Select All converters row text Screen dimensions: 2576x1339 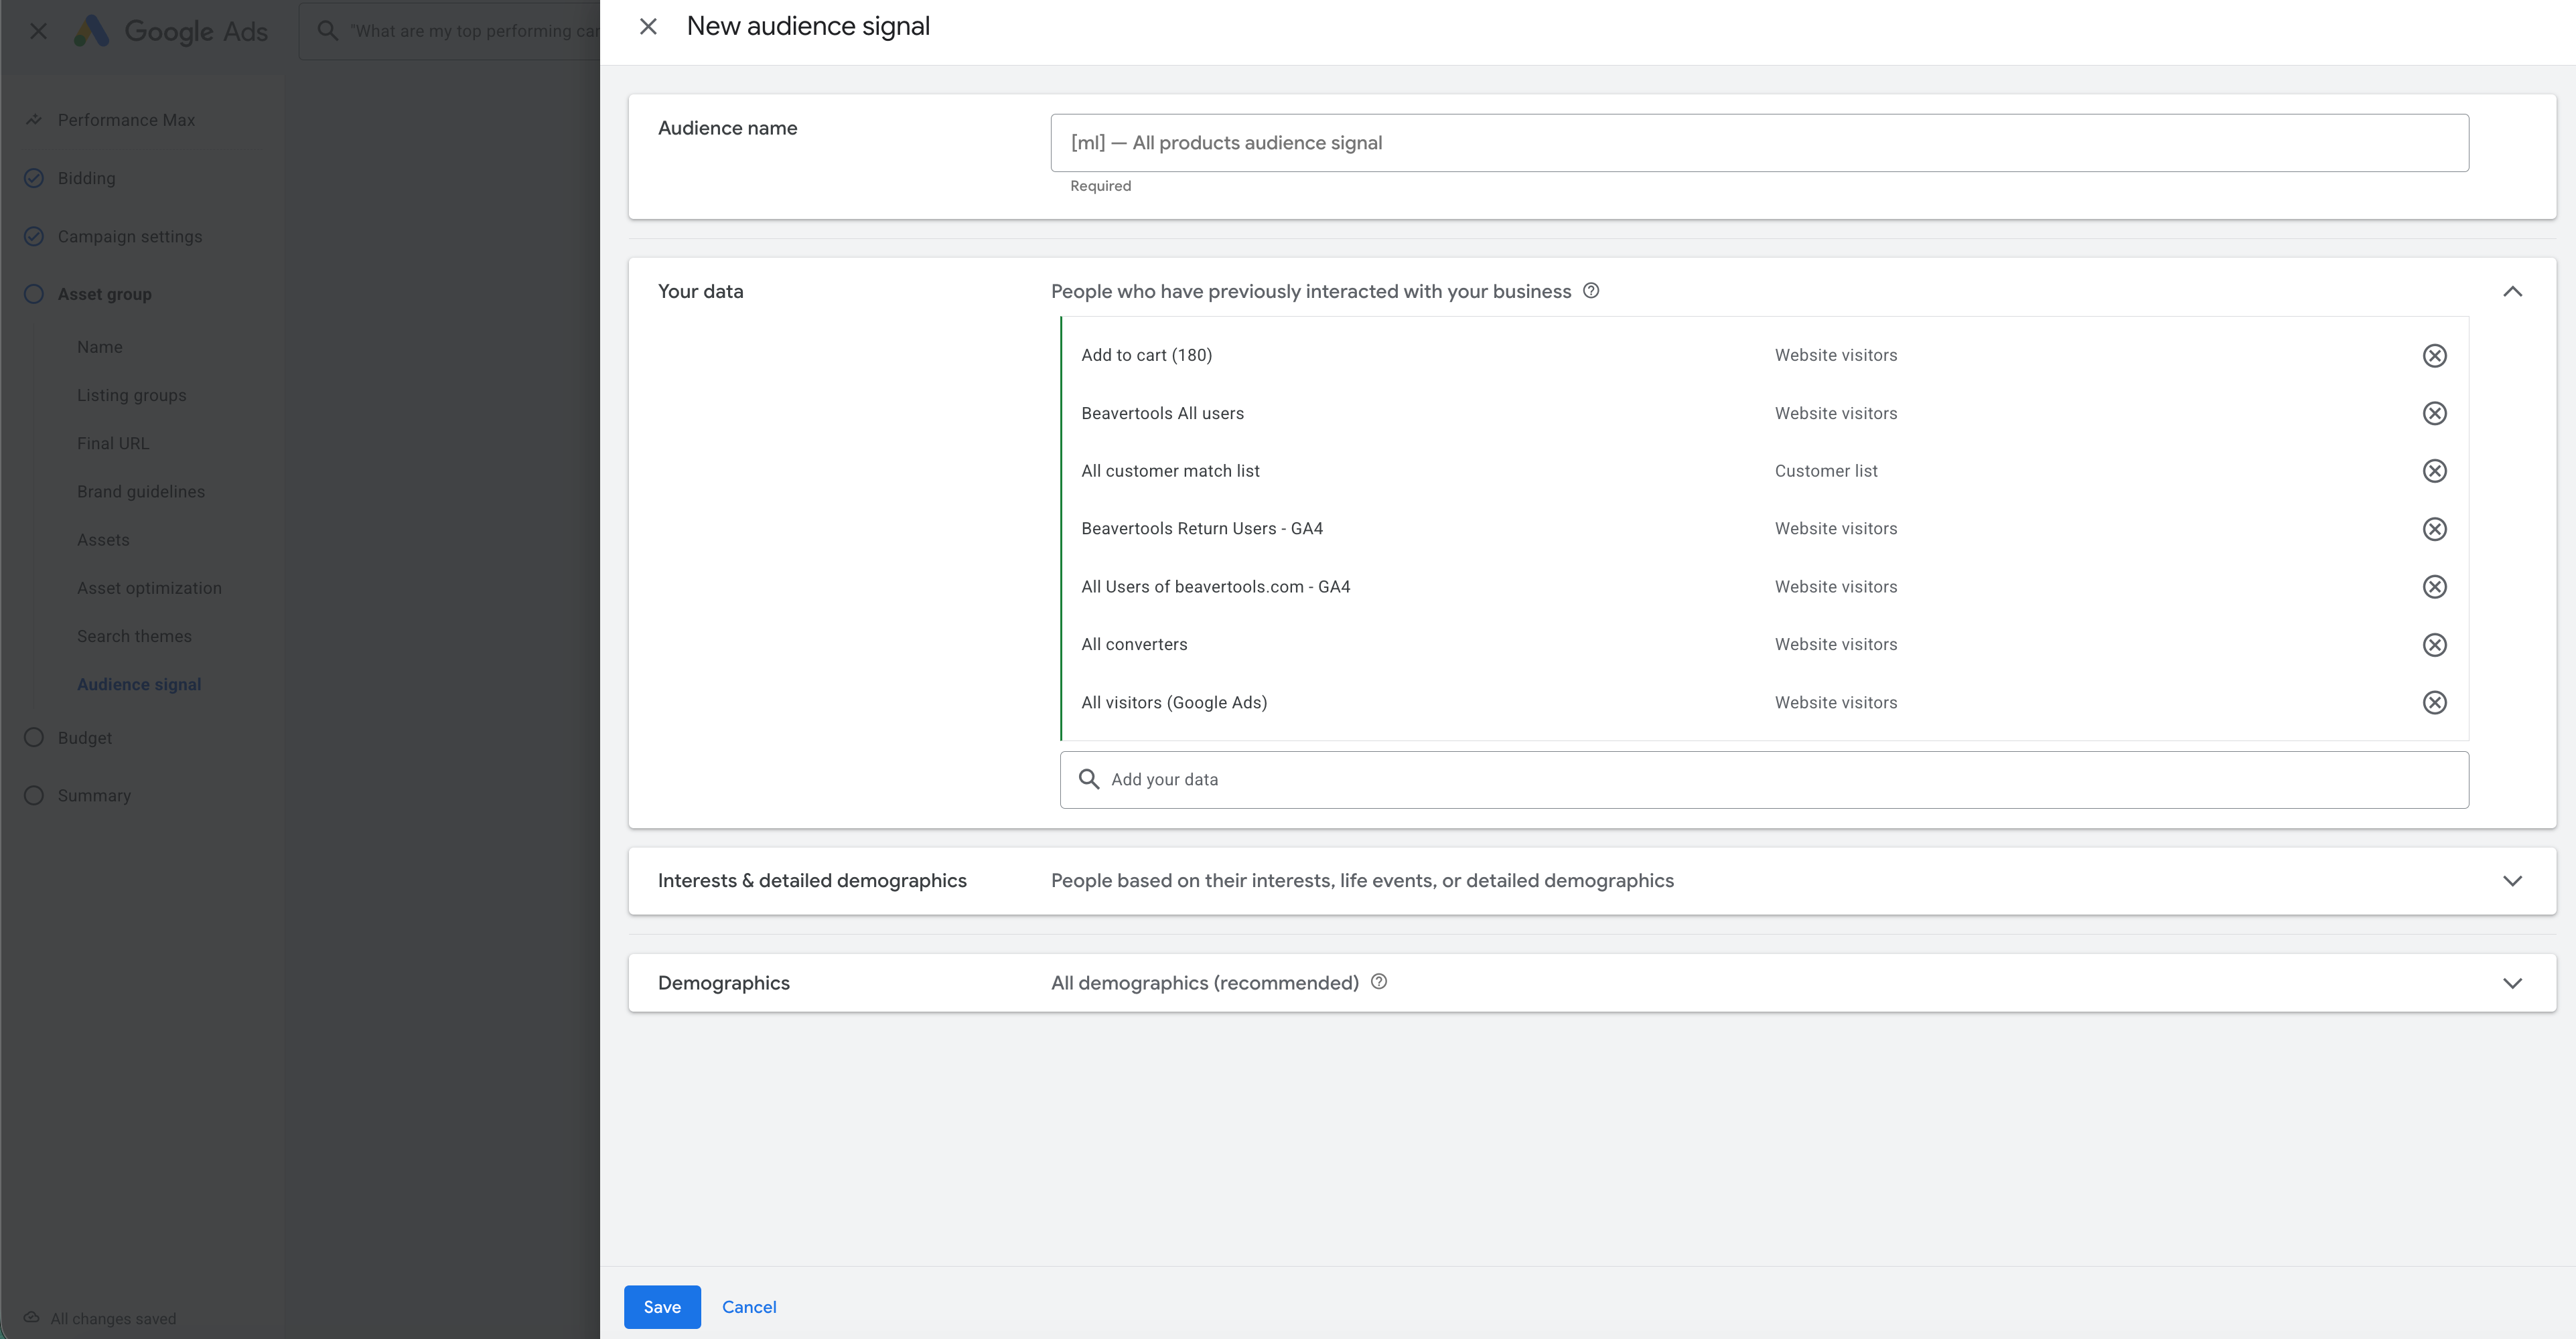[x=1134, y=645]
